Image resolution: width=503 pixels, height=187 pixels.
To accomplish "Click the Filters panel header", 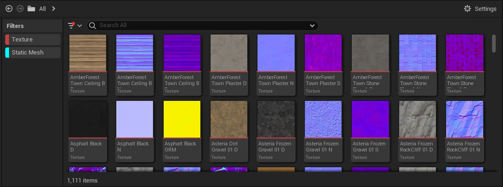I will (x=33, y=26).
